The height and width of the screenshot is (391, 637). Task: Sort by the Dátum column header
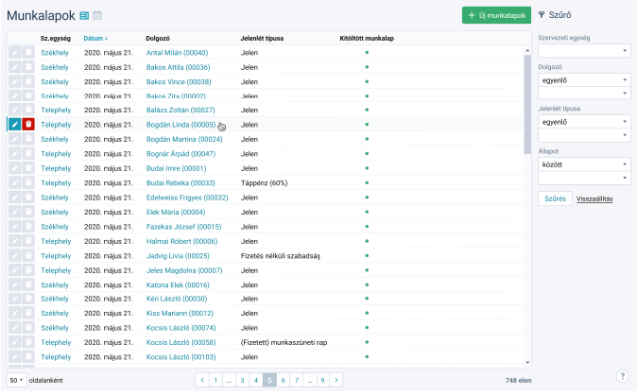pos(96,38)
